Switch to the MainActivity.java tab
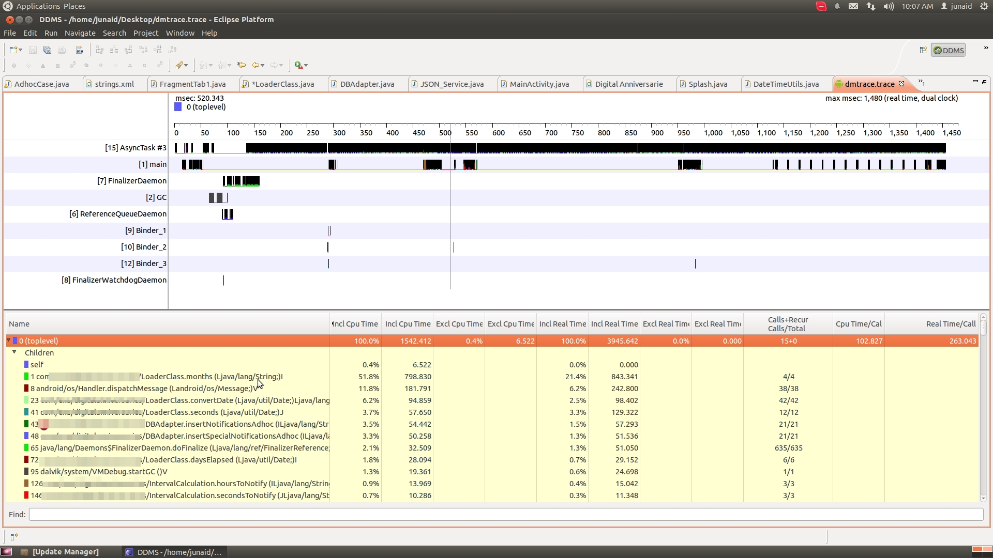The width and height of the screenshot is (993, 558). [539, 84]
